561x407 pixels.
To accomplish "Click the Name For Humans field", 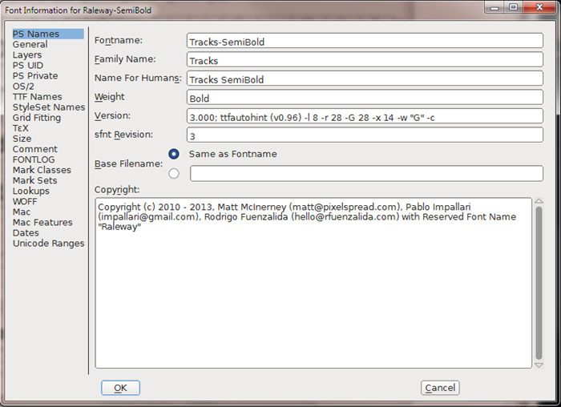I will [x=365, y=79].
